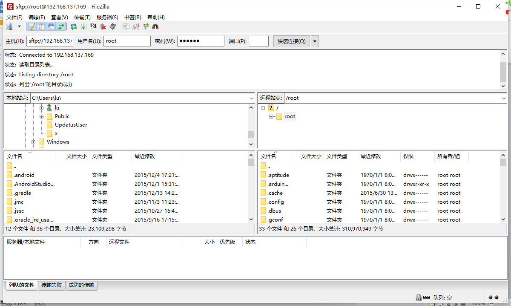Click the host (主机) input field
511x306 pixels.
(50, 41)
